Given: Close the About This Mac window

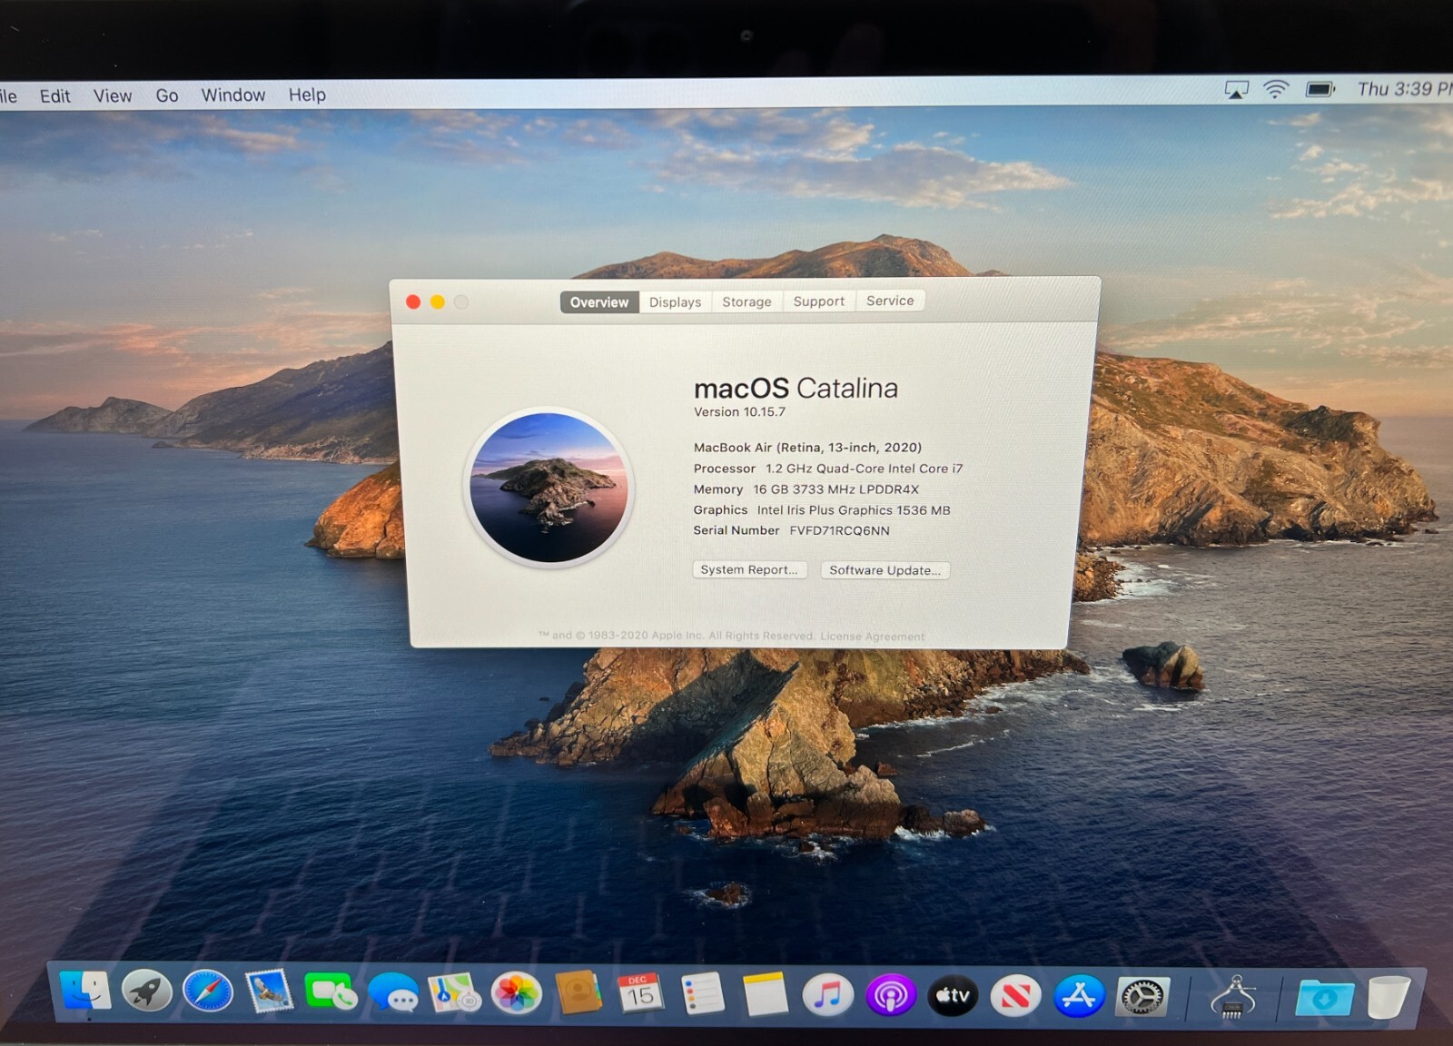Looking at the screenshot, I should (x=413, y=302).
